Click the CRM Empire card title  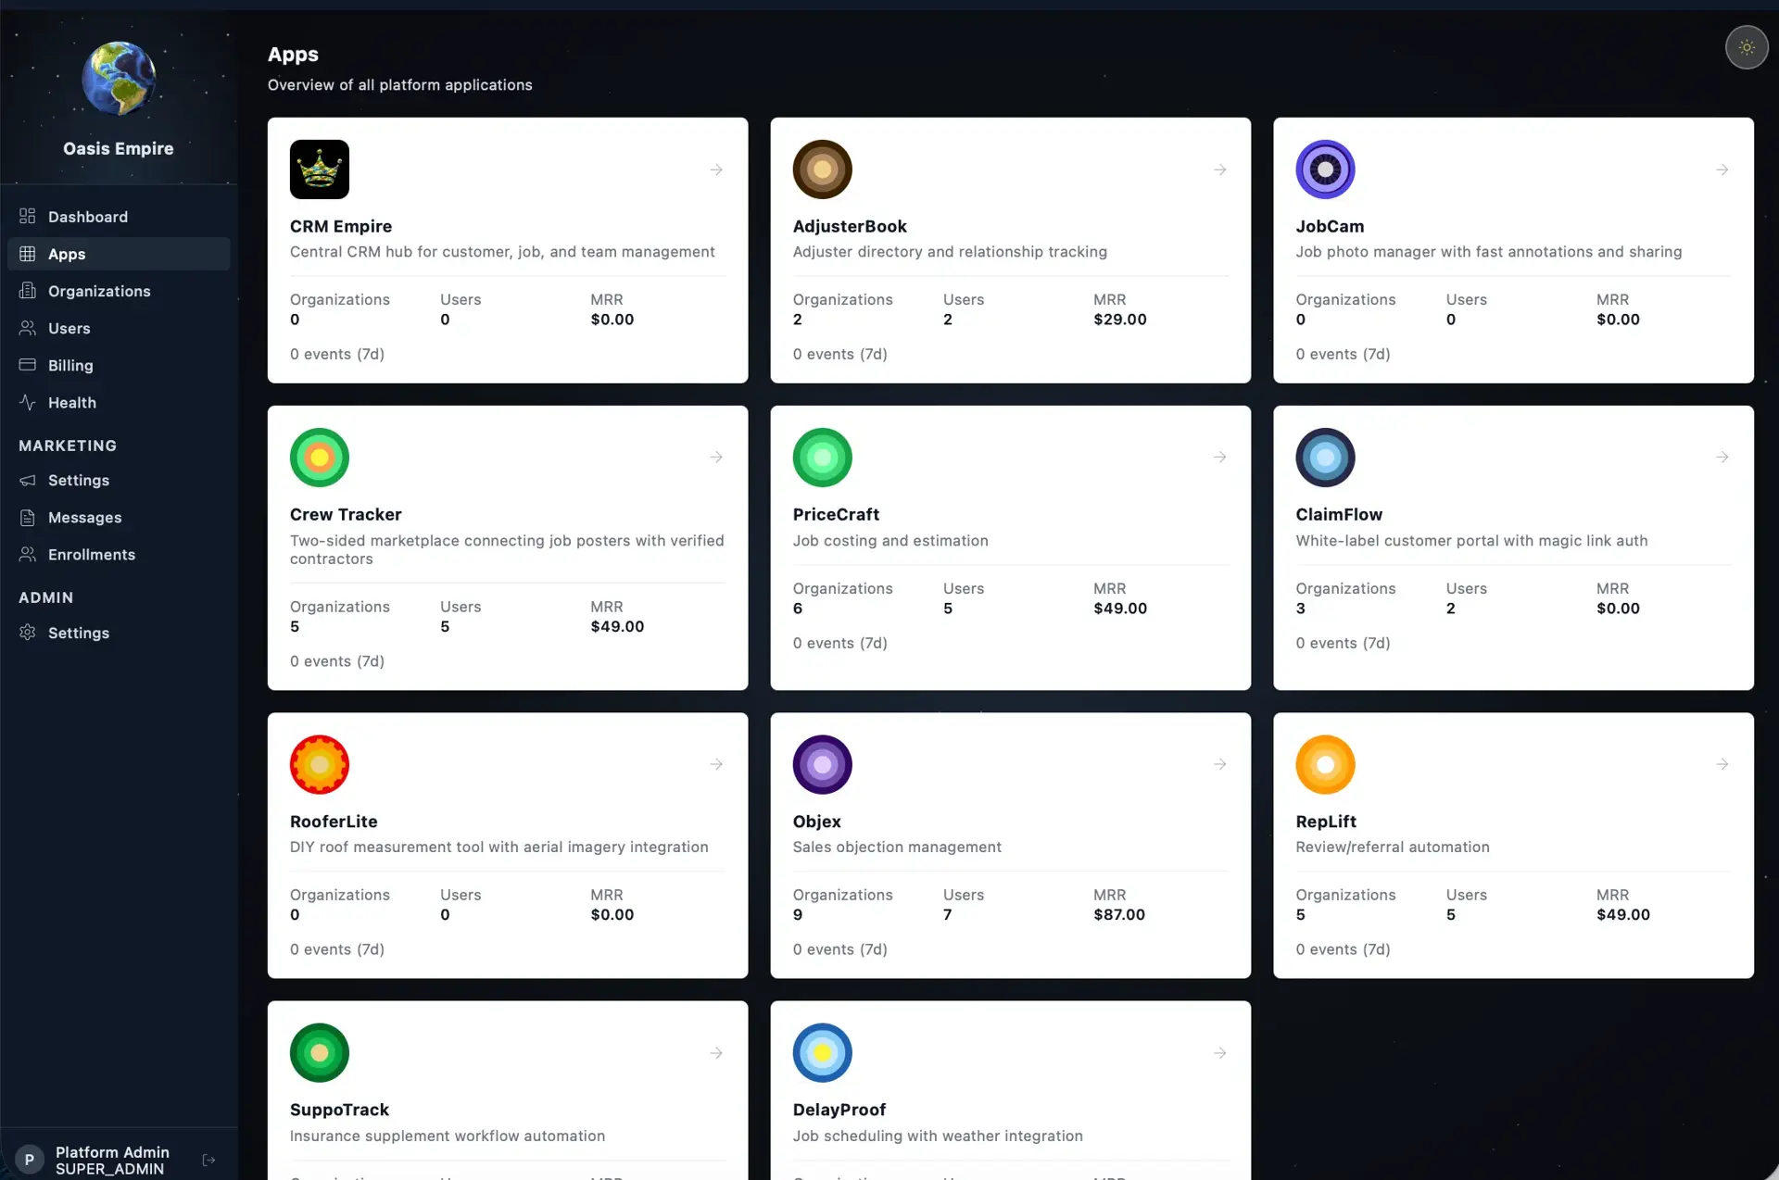341,226
